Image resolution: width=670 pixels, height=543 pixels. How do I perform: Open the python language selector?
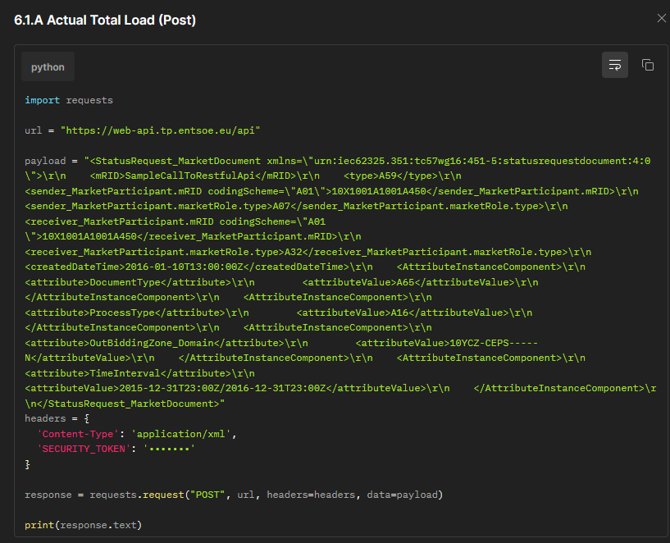(48, 67)
